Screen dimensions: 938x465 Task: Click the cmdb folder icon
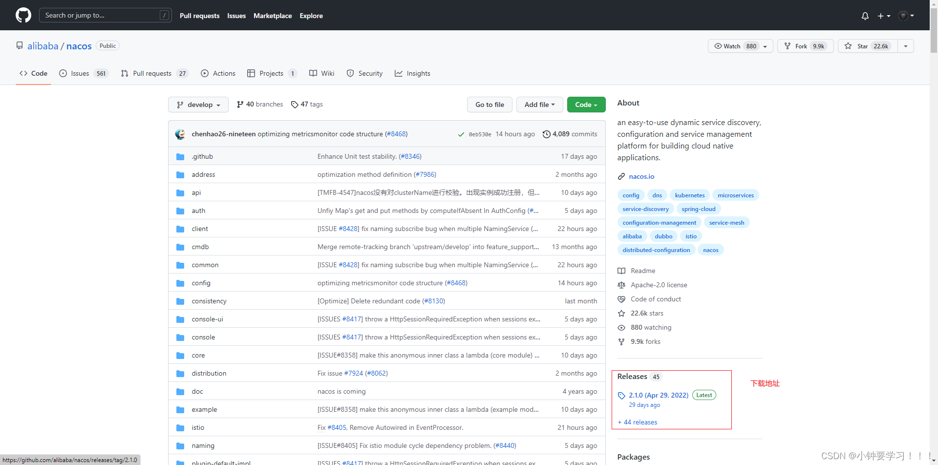tap(180, 247)
